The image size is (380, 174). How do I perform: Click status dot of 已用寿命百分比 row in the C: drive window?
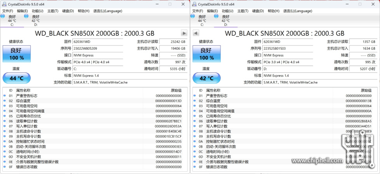(5, 116)
